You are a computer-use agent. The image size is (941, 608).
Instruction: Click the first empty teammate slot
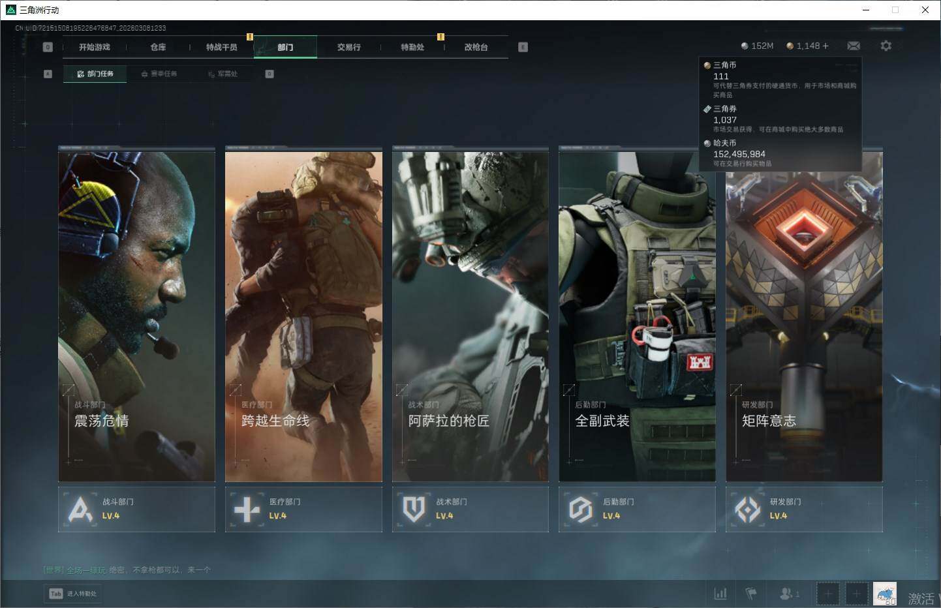pyautogui.click(x=828, y=594)
